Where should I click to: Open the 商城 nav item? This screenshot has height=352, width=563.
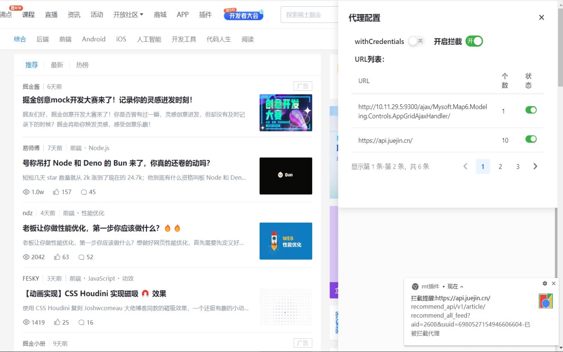tap(160, 15)
